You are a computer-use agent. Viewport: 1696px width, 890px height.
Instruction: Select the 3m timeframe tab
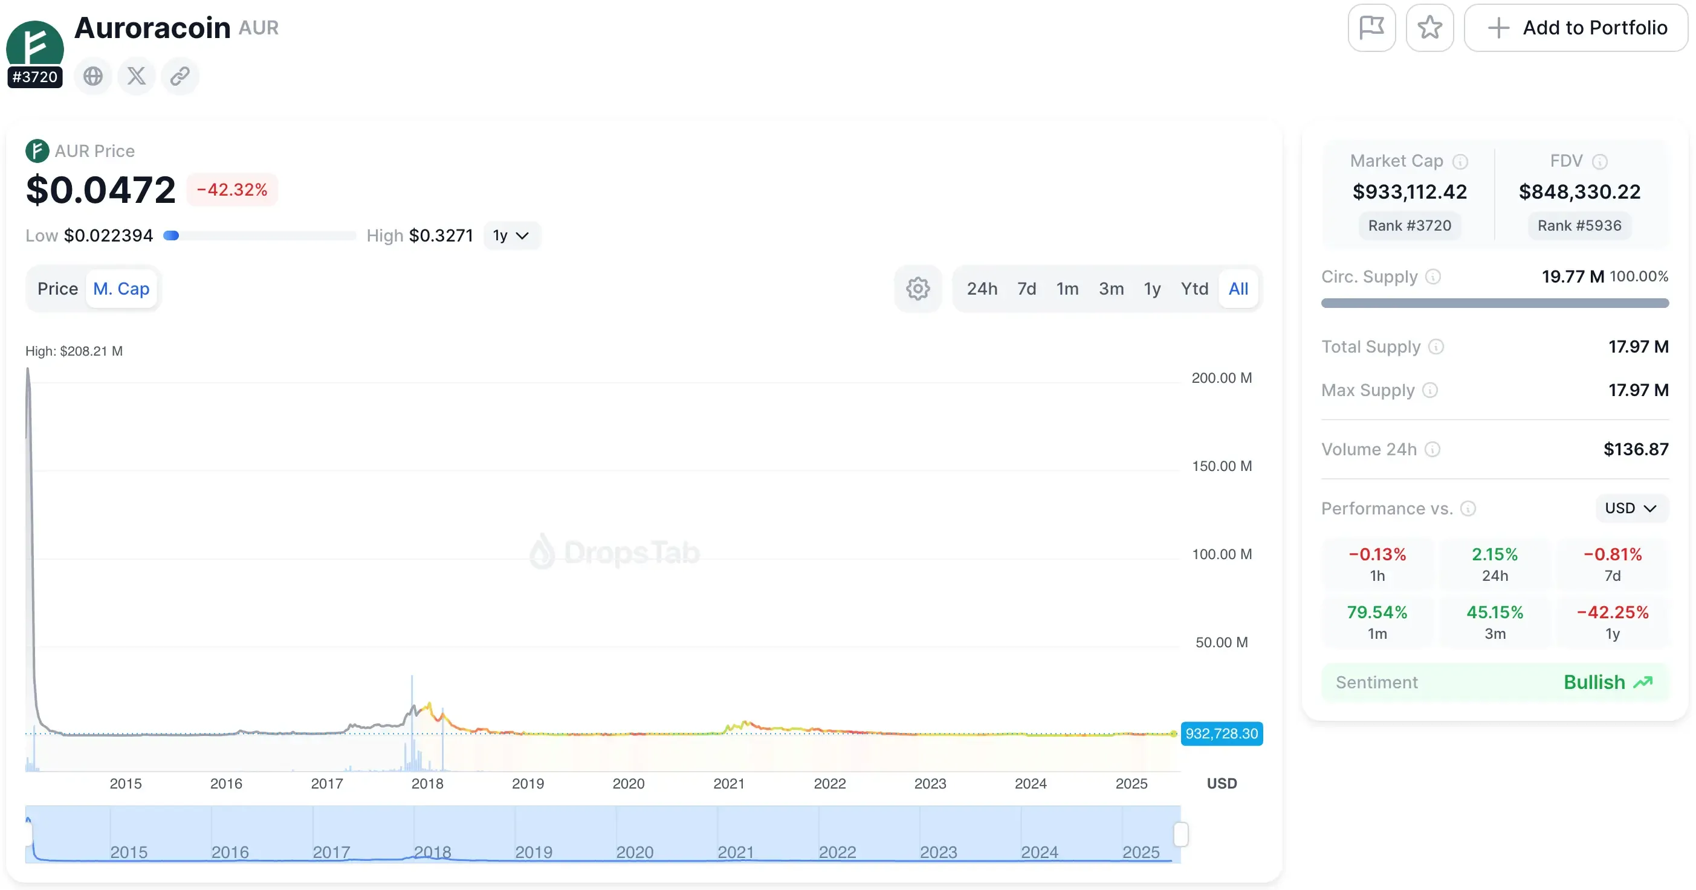(x=1111, y=288)
